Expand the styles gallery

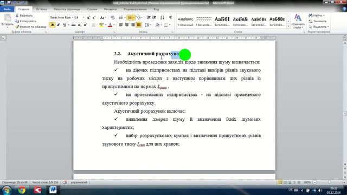pyautogui.click(x=288, y=27)
